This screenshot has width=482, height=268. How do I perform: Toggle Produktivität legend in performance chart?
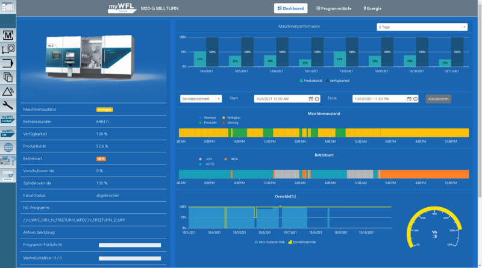pyautogui.click(x=311, y=81)
